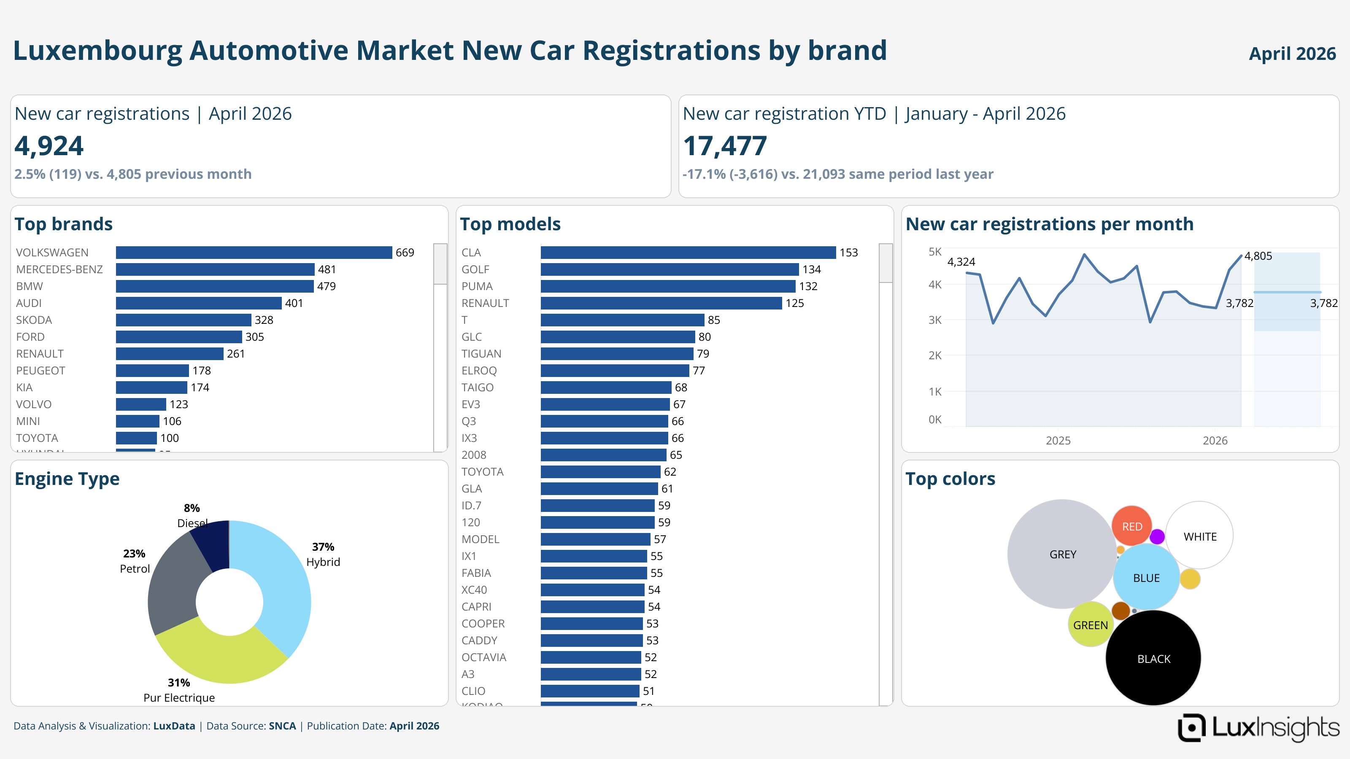Click the GREEN color bubble

[1091, 624]
